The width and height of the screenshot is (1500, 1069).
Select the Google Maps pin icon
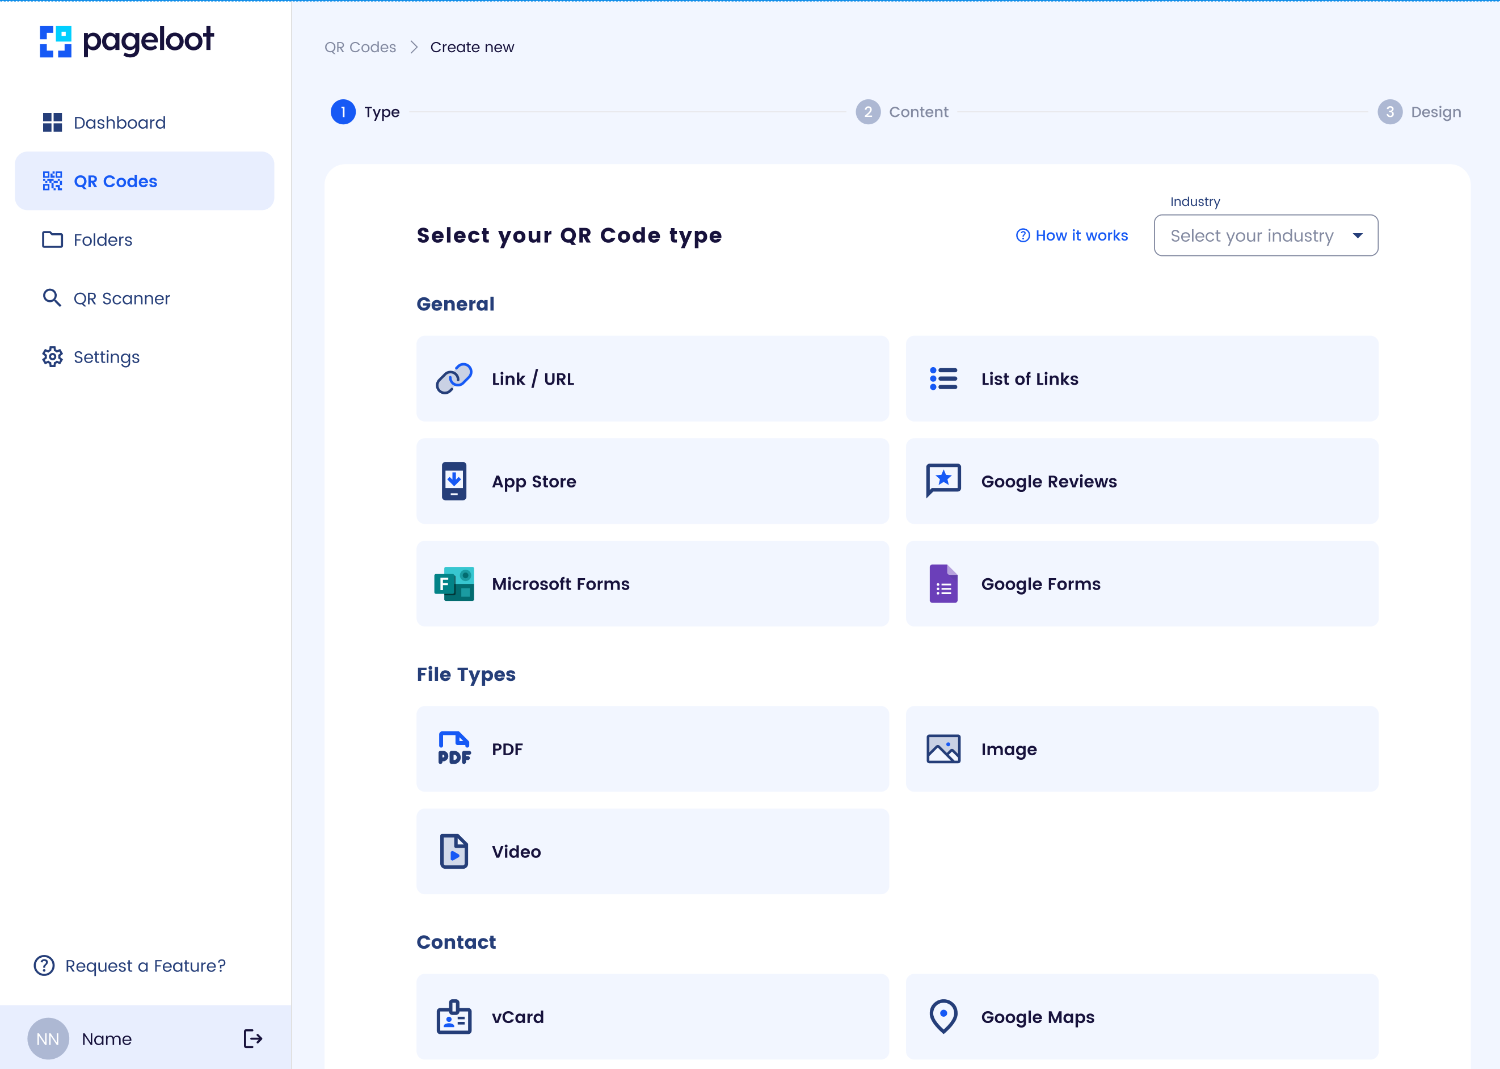point(943,1017)
